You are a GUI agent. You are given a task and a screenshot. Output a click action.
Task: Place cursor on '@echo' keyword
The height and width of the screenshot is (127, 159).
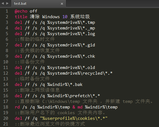point(21,11)
